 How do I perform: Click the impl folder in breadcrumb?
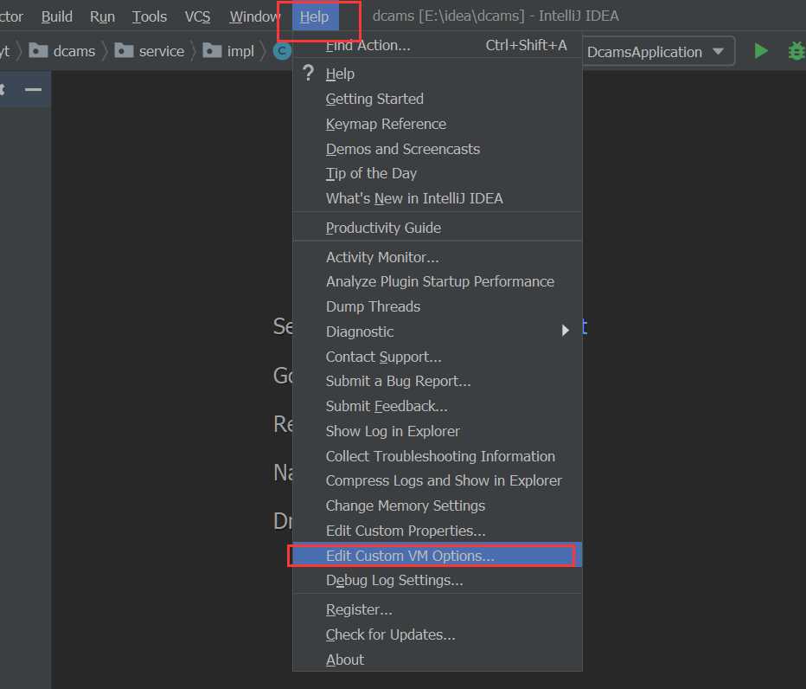pos(229,51)
